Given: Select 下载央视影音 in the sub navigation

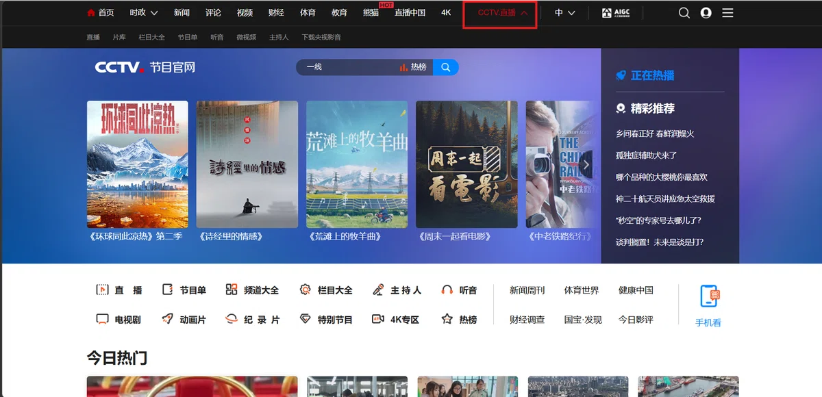Looking at the screenshot, I should pos(321,38).
